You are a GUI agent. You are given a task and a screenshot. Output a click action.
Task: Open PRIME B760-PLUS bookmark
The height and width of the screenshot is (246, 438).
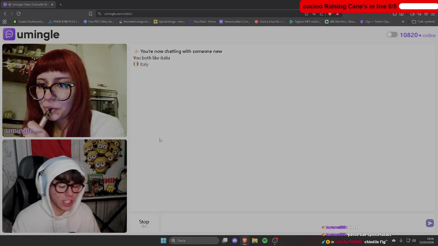tap(64, 22)
